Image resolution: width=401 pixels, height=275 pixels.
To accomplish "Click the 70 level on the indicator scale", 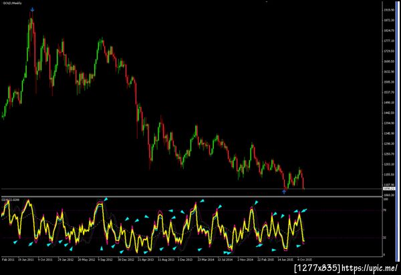I will coord(386,210).
